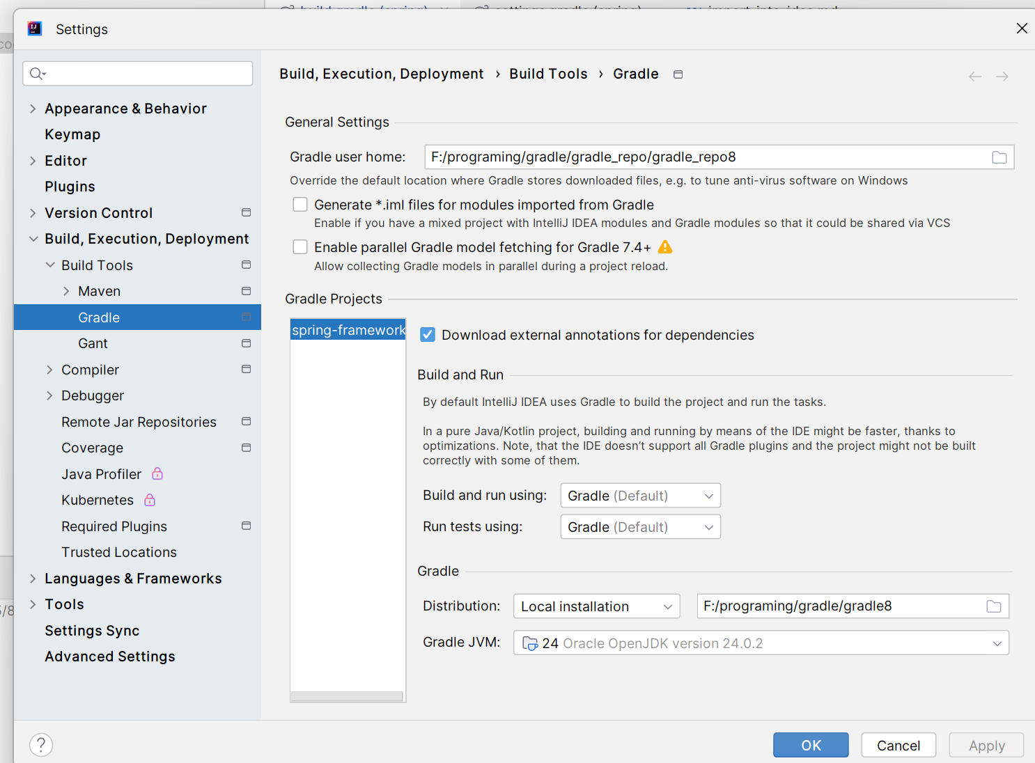Select Keymap in settings tree
This screenshot has height=763, width=1035.
click(72, 134)
